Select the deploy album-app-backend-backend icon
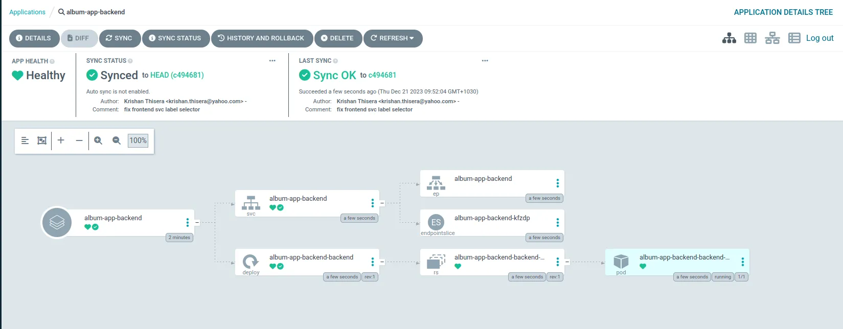 pos(251,262)
